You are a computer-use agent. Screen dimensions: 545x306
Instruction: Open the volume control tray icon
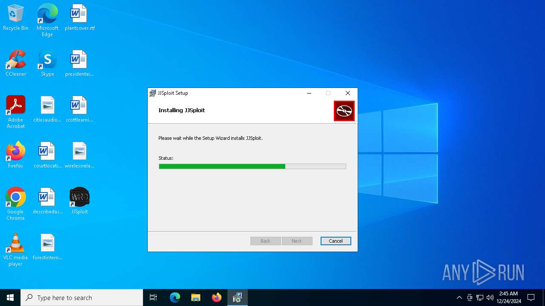[x=490, y=297]
